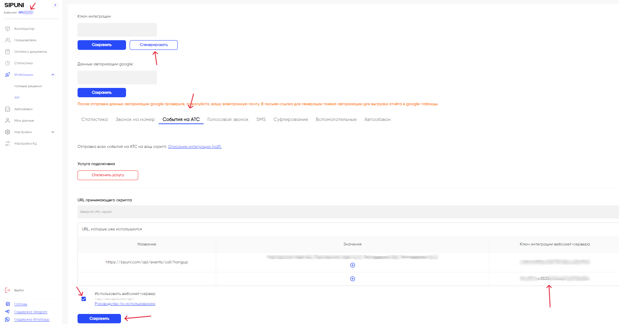Click the Whatsapp support icon
The image size is (619, 324).
point(8,319)
